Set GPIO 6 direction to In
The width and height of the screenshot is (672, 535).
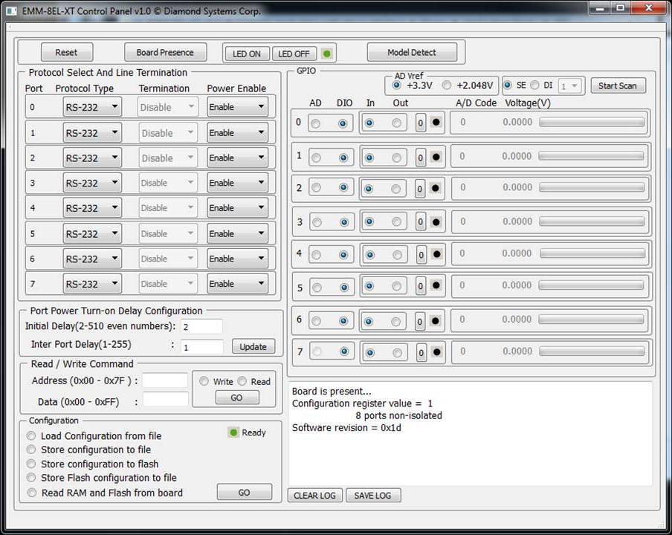pos(369,321)
